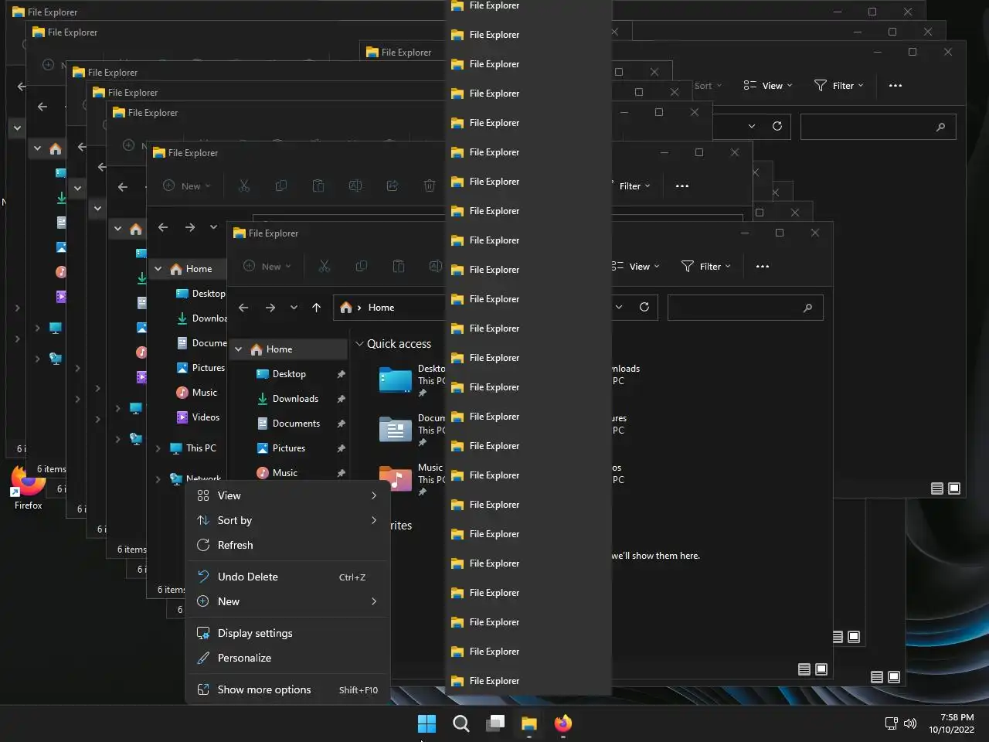Click the search box in the frontmost window
This screenshot has width=989, height=742.
coord(745,308)
